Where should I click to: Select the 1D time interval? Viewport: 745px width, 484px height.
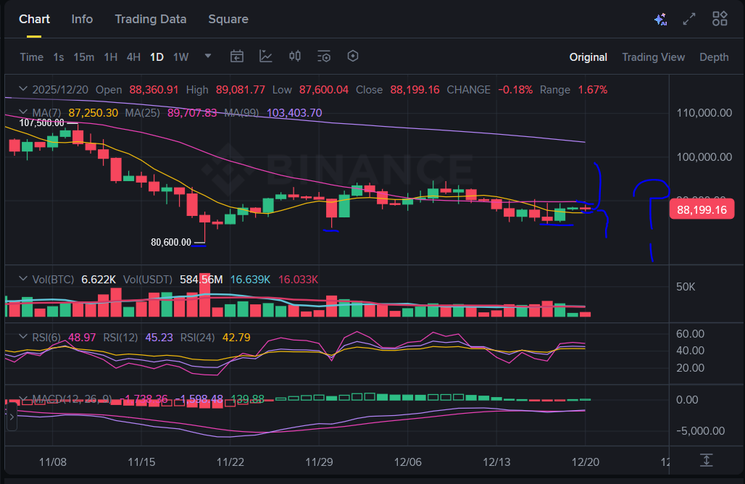tap(157, 57)
